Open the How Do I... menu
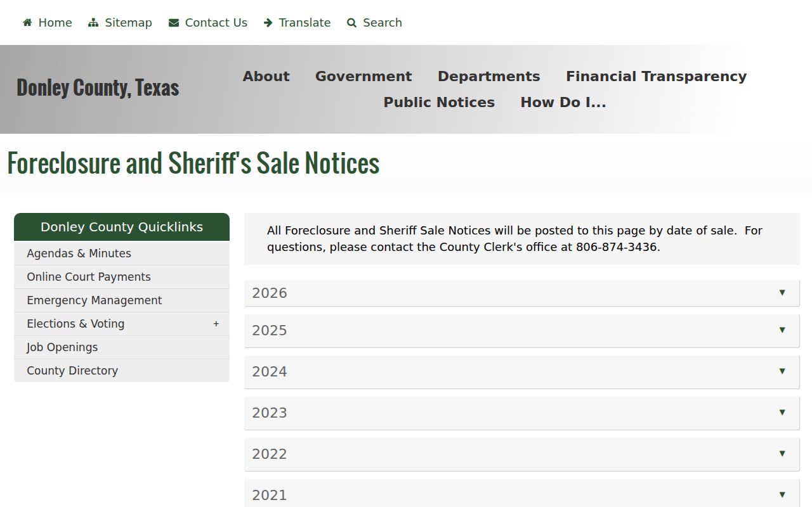The width and height of the screenshot is (812, 507). click(563, 102)
